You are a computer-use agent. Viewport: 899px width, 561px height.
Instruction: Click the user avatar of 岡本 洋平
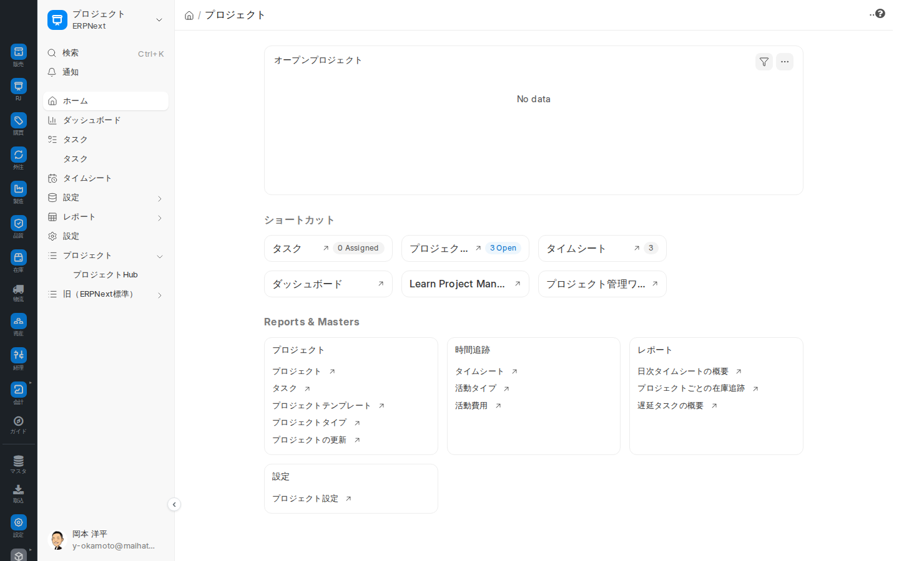pos(57,540)
